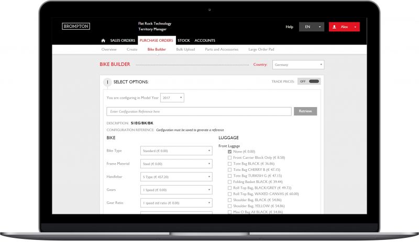Open the Stock menu
419x242 pixels.
pyautogui.click(x=183, y=40)
